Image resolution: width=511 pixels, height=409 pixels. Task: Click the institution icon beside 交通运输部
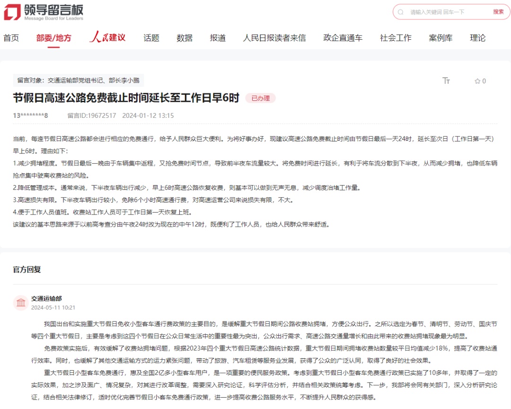[x=20, y=302]
